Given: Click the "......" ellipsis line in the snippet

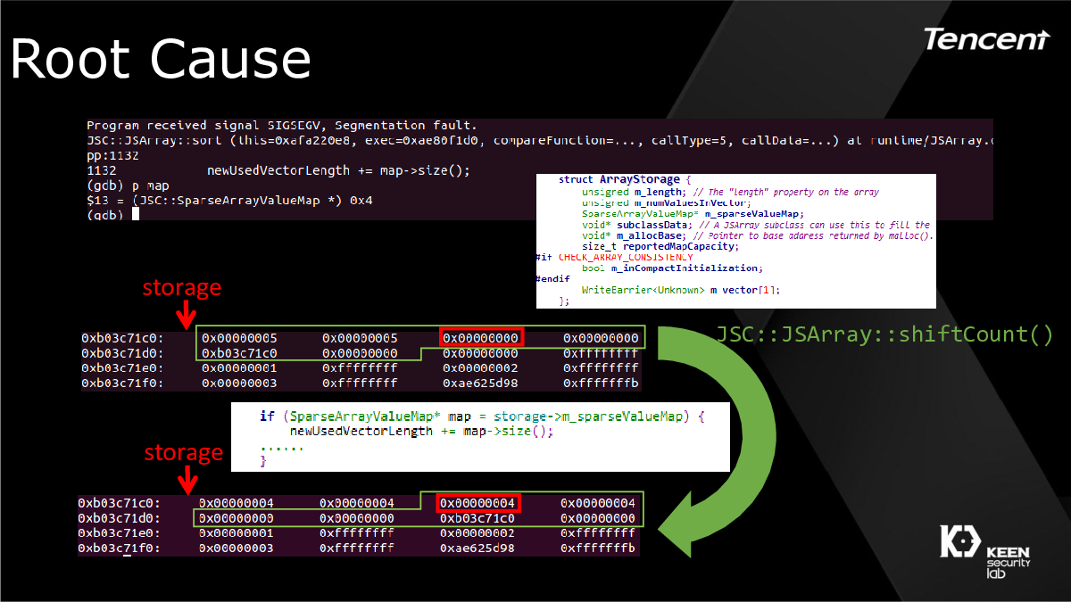Looking at the screenshot, I should (x=281, y=446).
